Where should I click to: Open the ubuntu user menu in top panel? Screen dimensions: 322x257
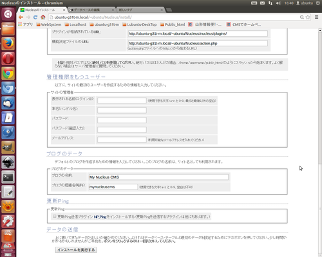point(305,3)
